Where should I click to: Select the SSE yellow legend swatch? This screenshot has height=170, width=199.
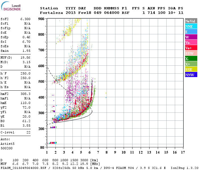[x=191, y=69]
